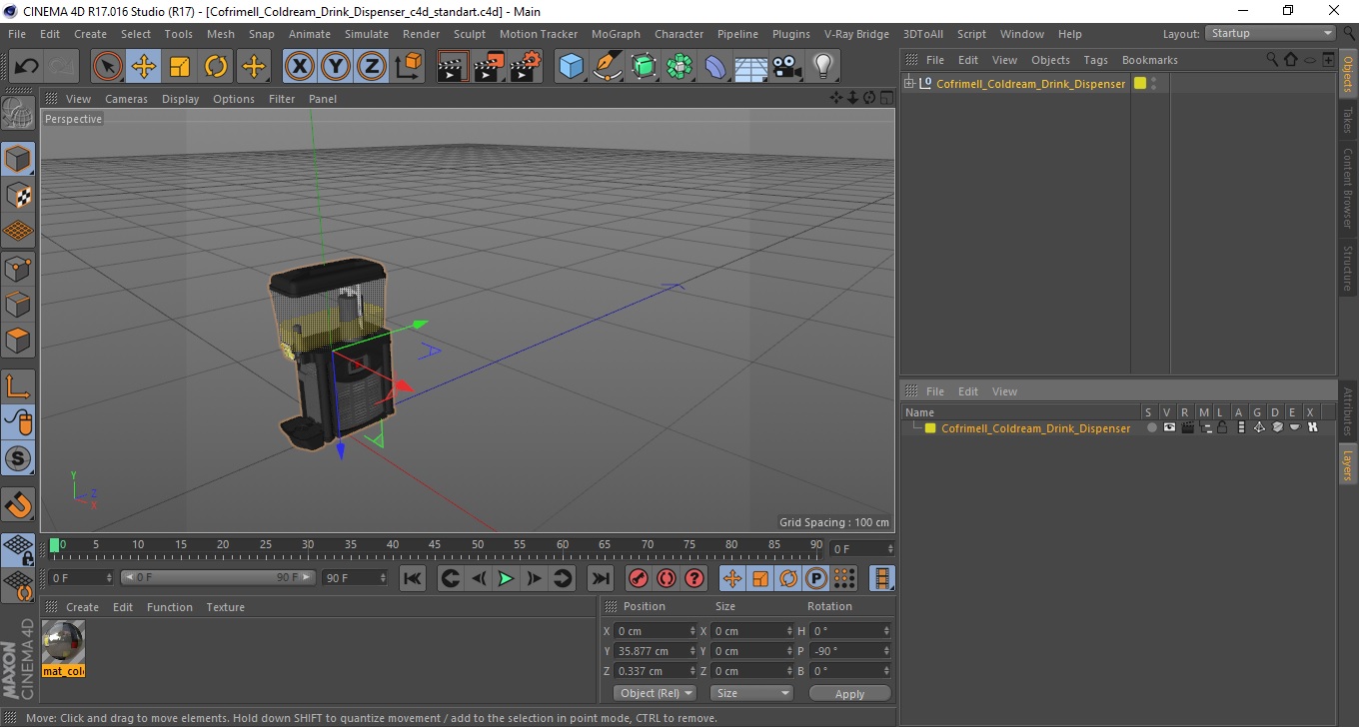
Task: Click the Rotation P value stepper arrows
Action: click(887, 651)
